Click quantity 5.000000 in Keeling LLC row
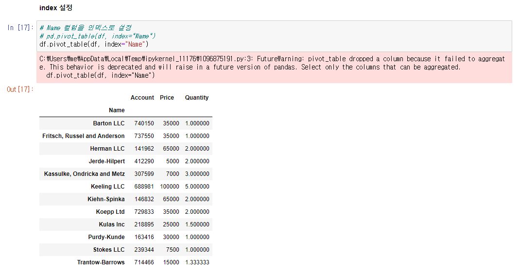The width and height of the screenshot is (520, 276). pos(197,186)
